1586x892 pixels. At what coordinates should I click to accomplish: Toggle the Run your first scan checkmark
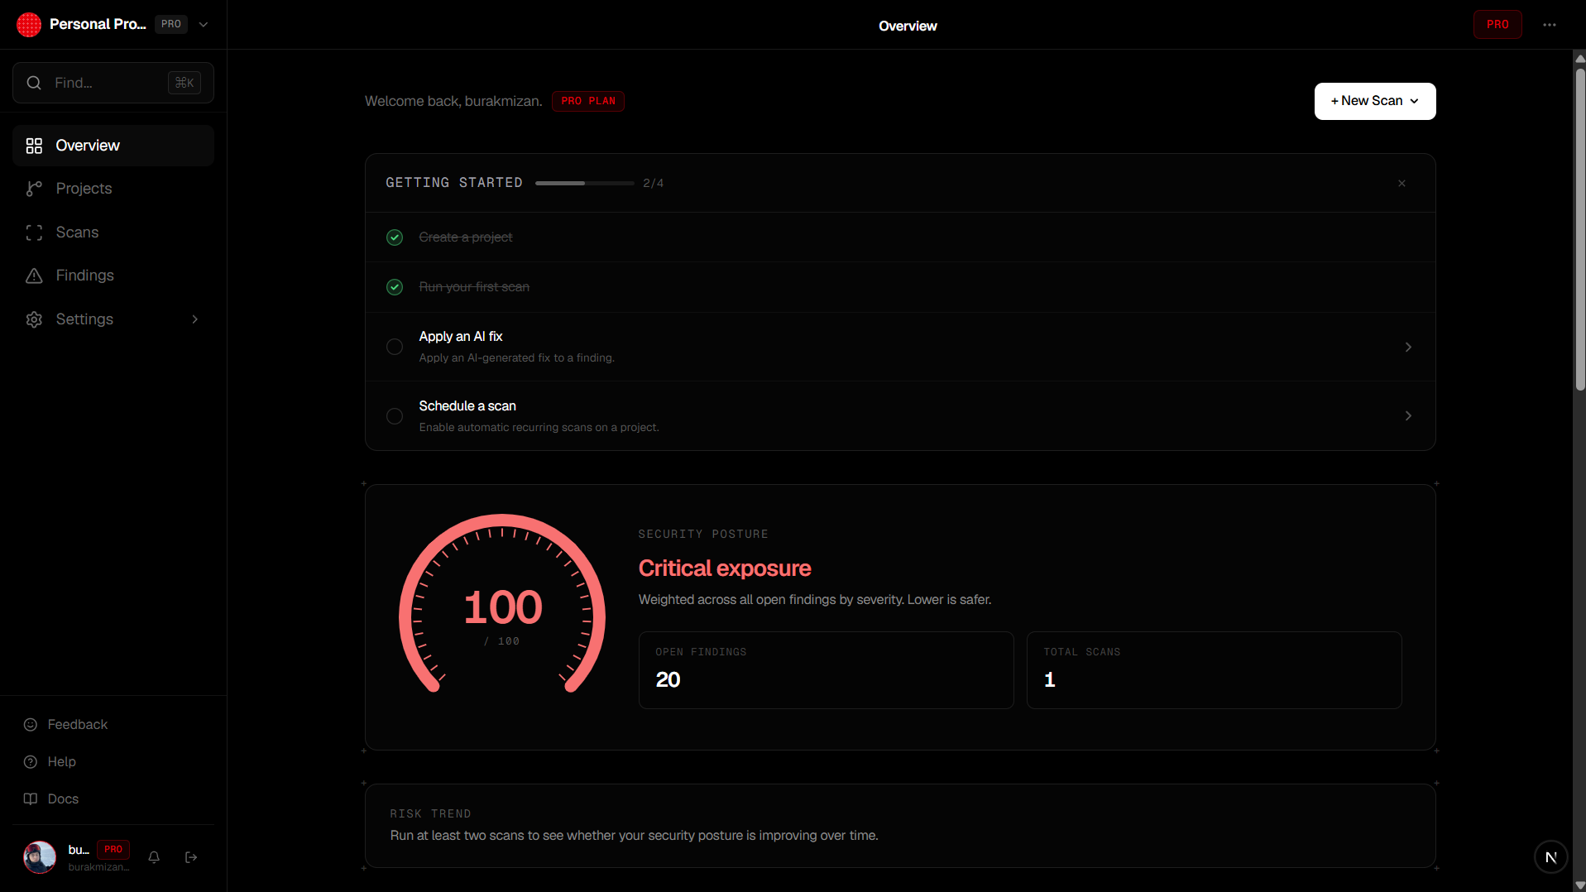tap(395, 287)
